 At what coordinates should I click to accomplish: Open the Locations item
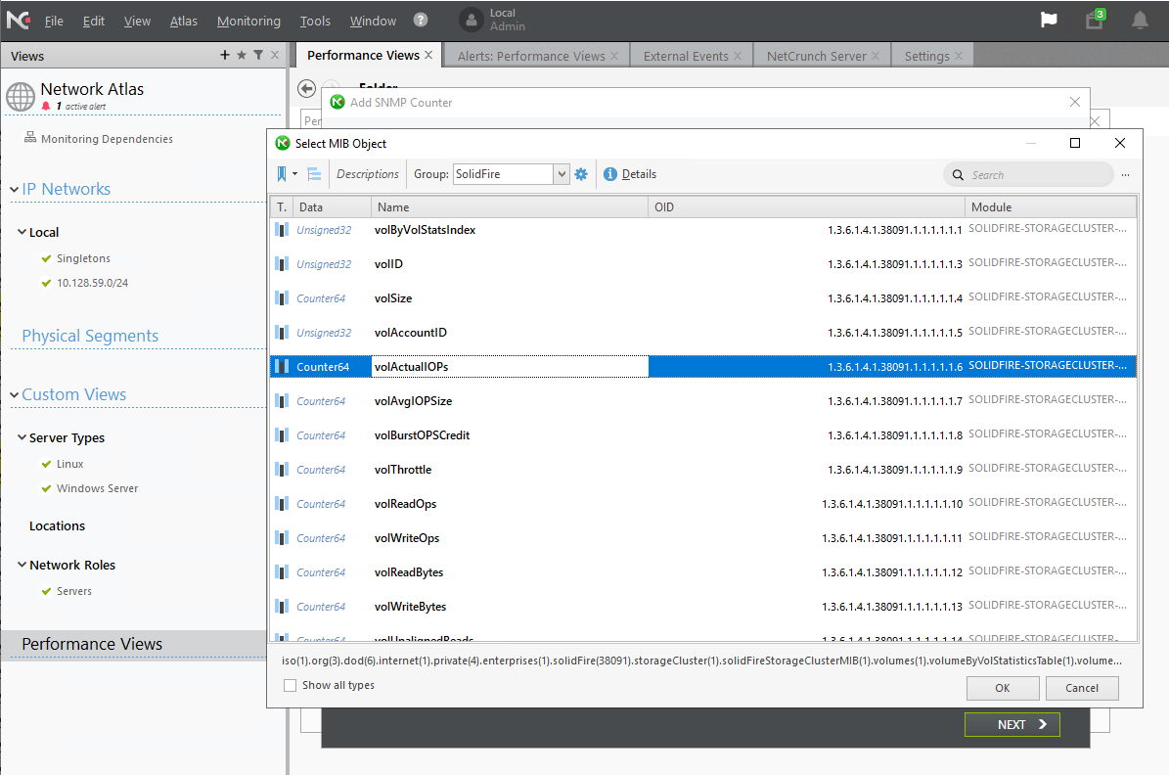(57, 525)
